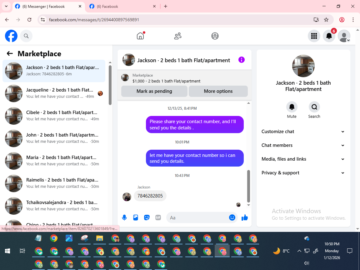Open the tab search dropdown arrow
Image resolution: width=360 pixels, height=270 pixels.
coord(6,7)
